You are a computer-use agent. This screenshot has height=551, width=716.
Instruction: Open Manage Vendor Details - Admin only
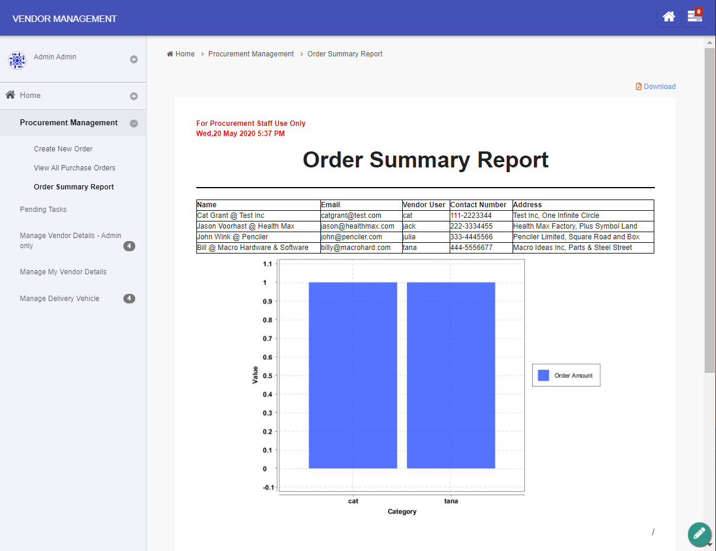(x=71, y=240)
